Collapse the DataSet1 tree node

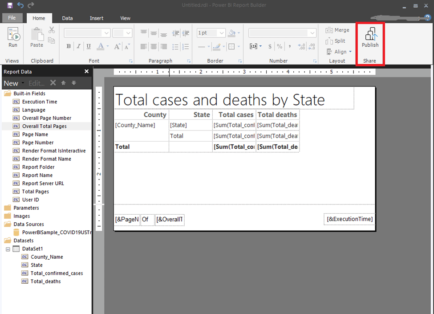(x=8, y=249)
